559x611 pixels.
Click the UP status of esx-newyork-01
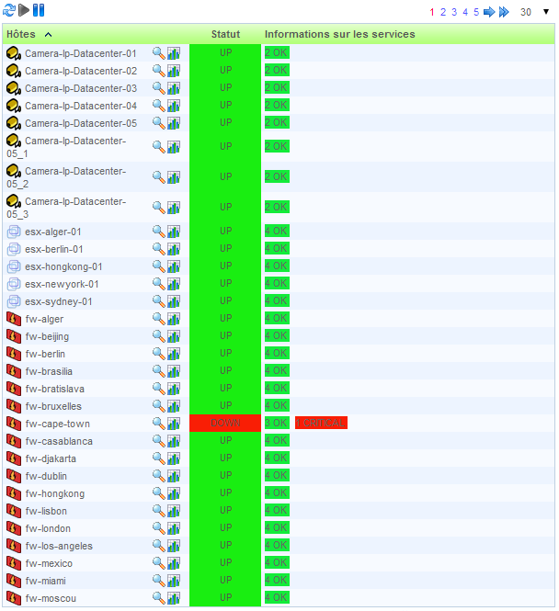(x=225, y=283)
